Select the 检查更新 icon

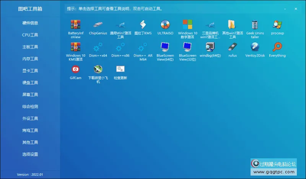(120, 69)
